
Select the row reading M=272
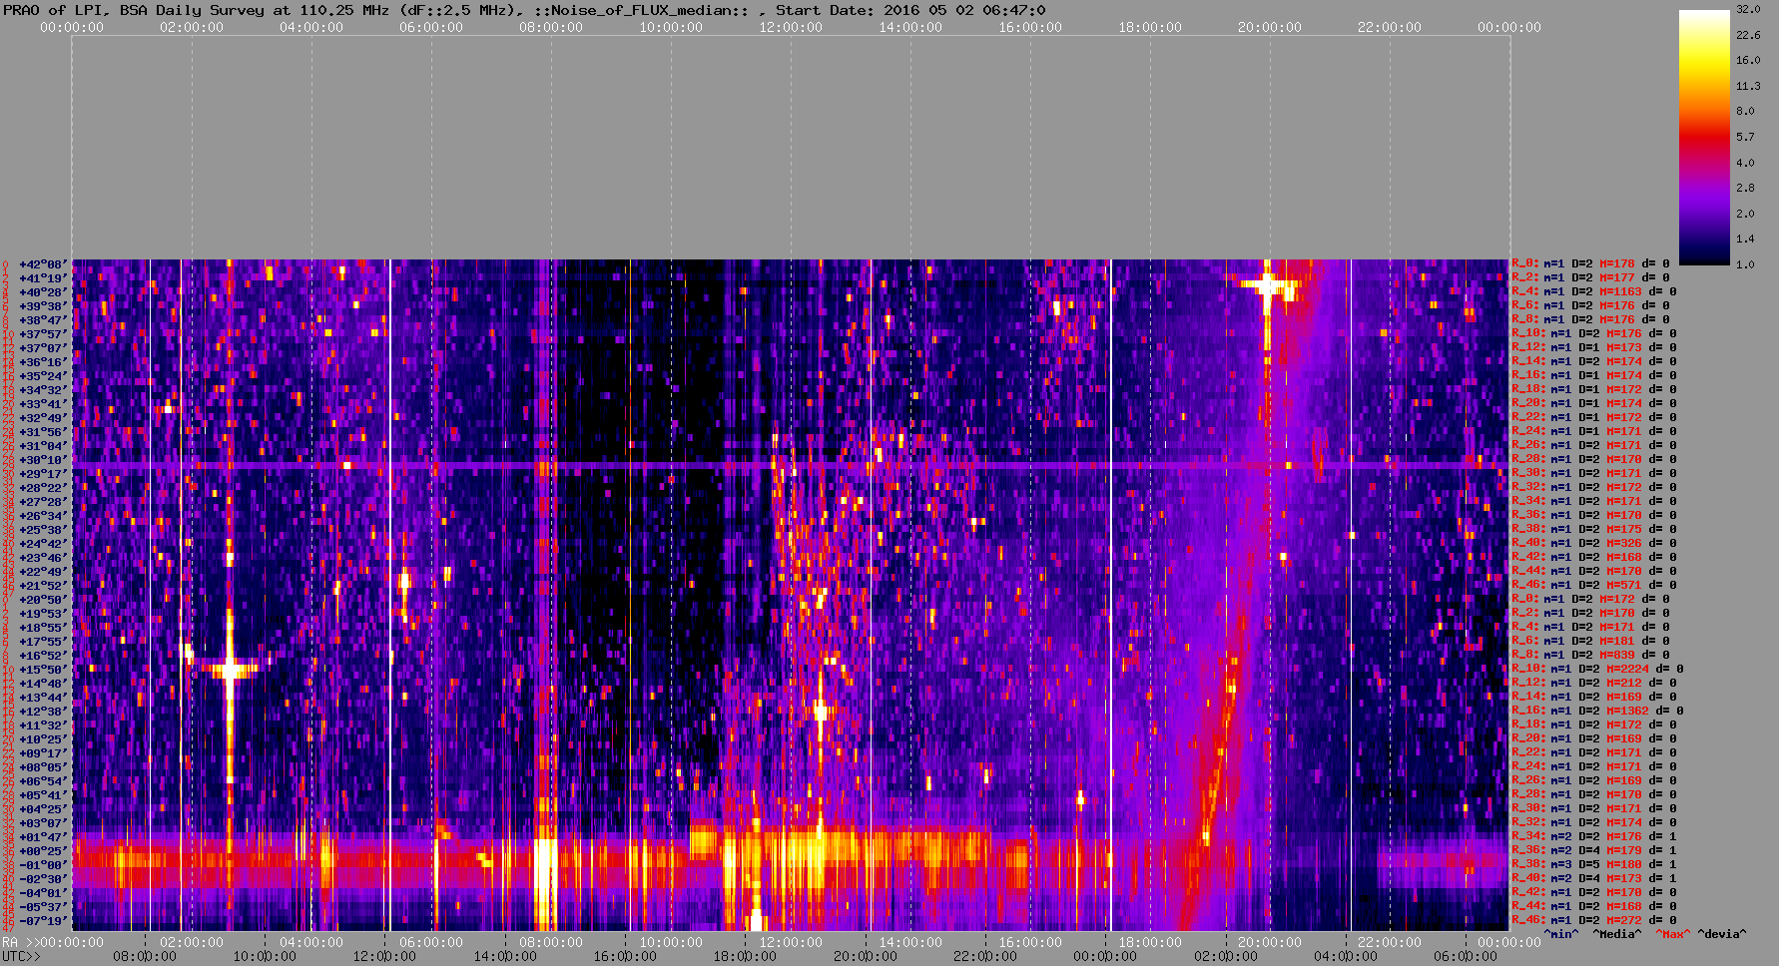tap(1594, 921)
